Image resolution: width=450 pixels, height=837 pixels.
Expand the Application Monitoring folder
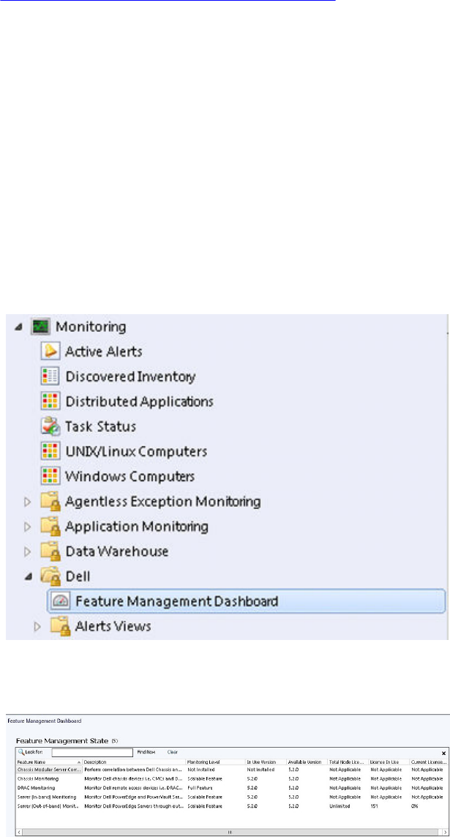point(29,527)
